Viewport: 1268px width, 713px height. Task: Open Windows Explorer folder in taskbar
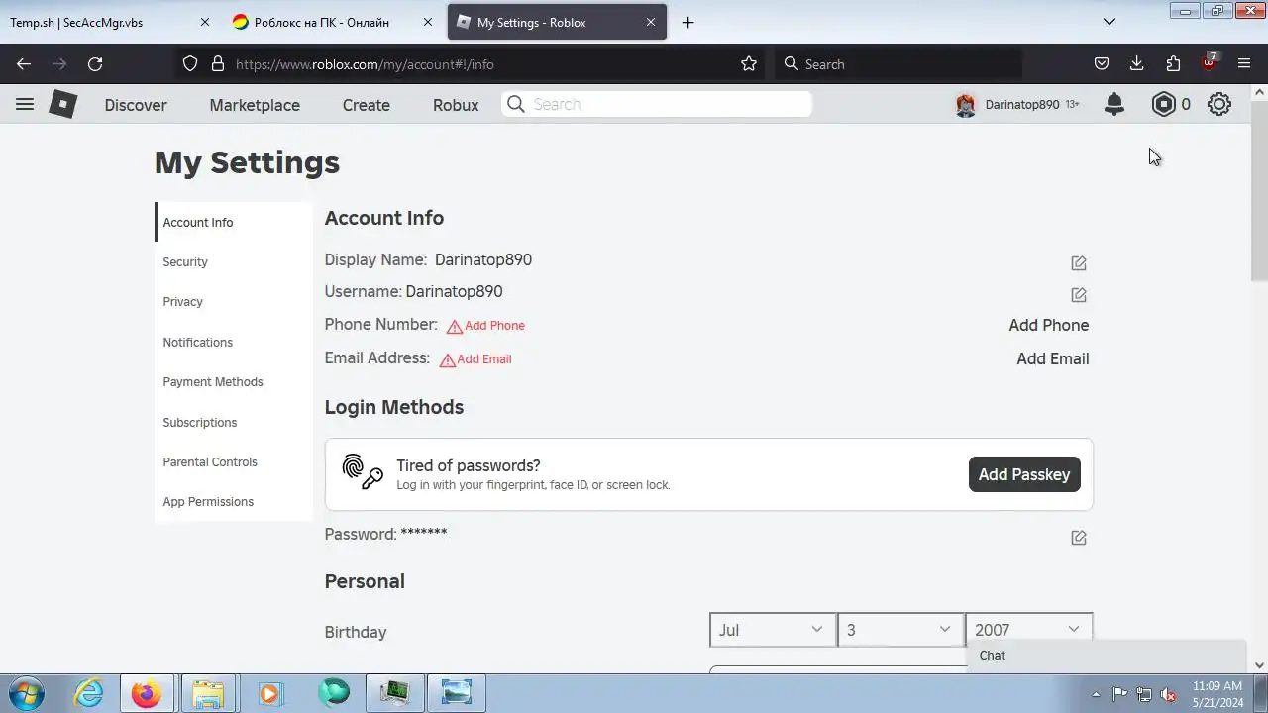208,693
